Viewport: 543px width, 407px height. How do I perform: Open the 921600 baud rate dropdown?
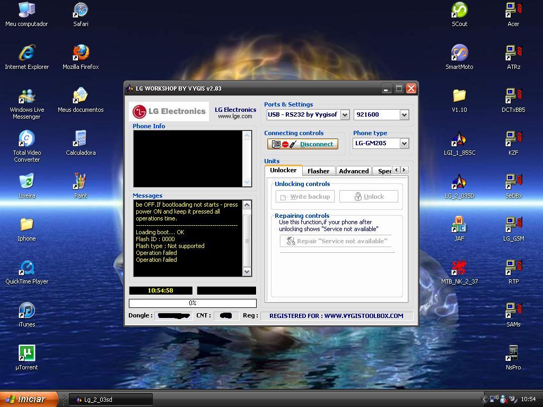(x=404, y=114)
